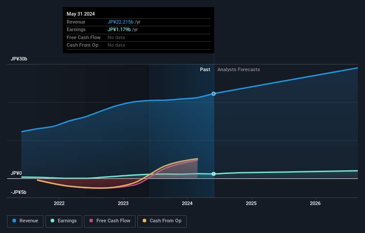365x233 pixels.
Task: Click the Analysts Forecasts label
Action: coord(239,70)
